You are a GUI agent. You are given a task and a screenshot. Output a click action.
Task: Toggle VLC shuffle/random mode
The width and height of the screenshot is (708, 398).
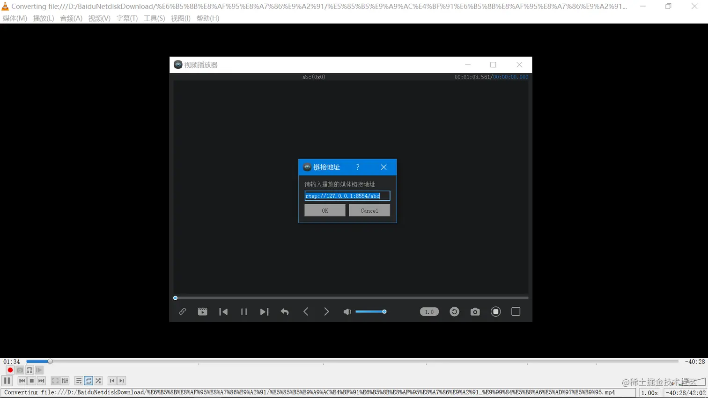pyautogui.click(x=98, y=381)
